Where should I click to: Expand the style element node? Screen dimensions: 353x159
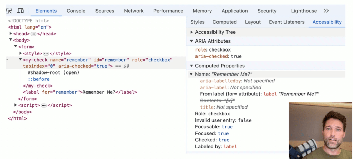point(20,53)
